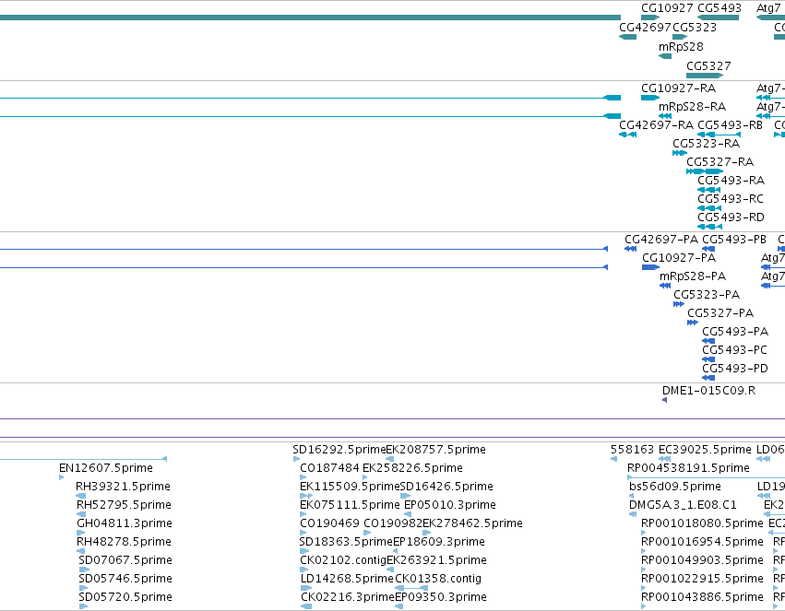
Task: Click EST RP004538191.5prime
Action: click(706, 477)
